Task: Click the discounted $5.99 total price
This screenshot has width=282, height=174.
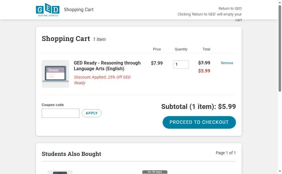Action: [204, 71]
